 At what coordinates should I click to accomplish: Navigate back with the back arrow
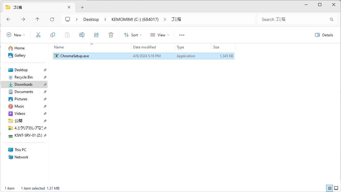pyautogui.click(x=8, y=19)
